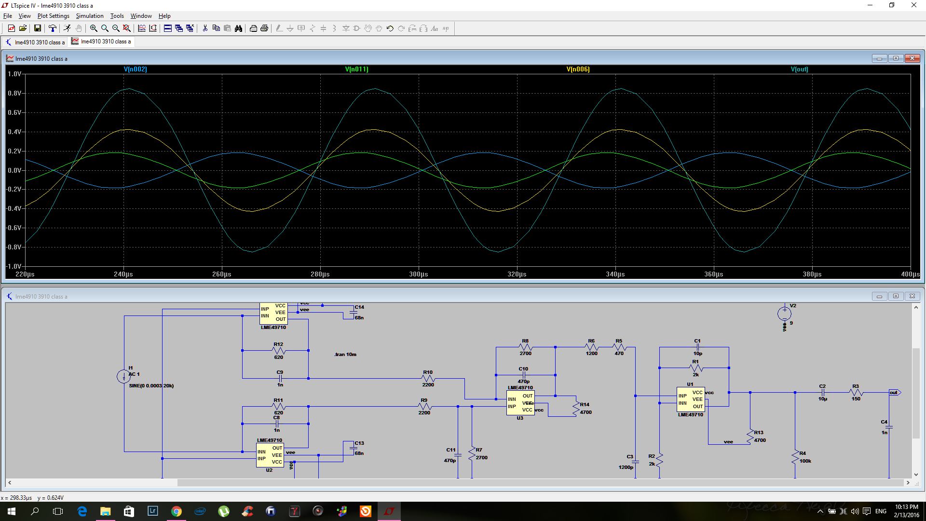Select the Place Diode icon
This screenshot has width=926, height=521.
tap(346, 28)
